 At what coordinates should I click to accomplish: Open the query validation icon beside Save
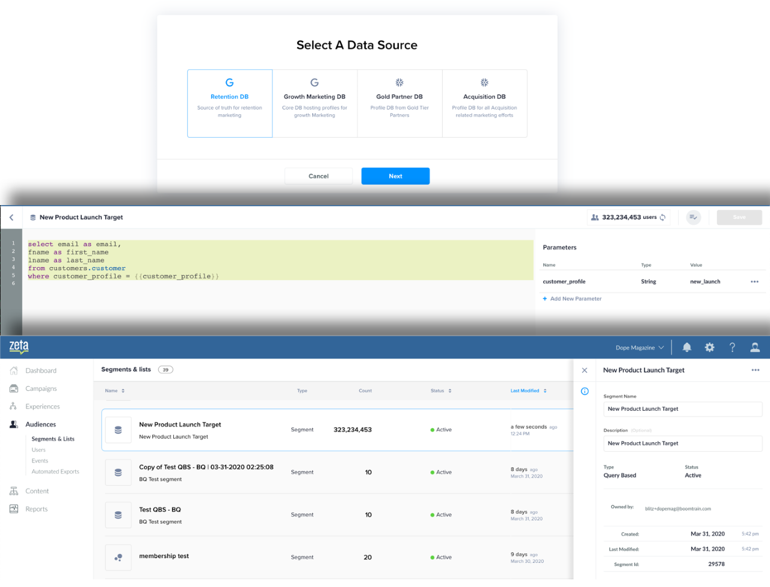pyautogui.click(x=693, y=217)
